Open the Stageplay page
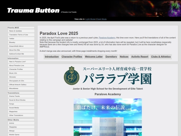The width and height of the screenshot is (181, 136). point(21,127)
